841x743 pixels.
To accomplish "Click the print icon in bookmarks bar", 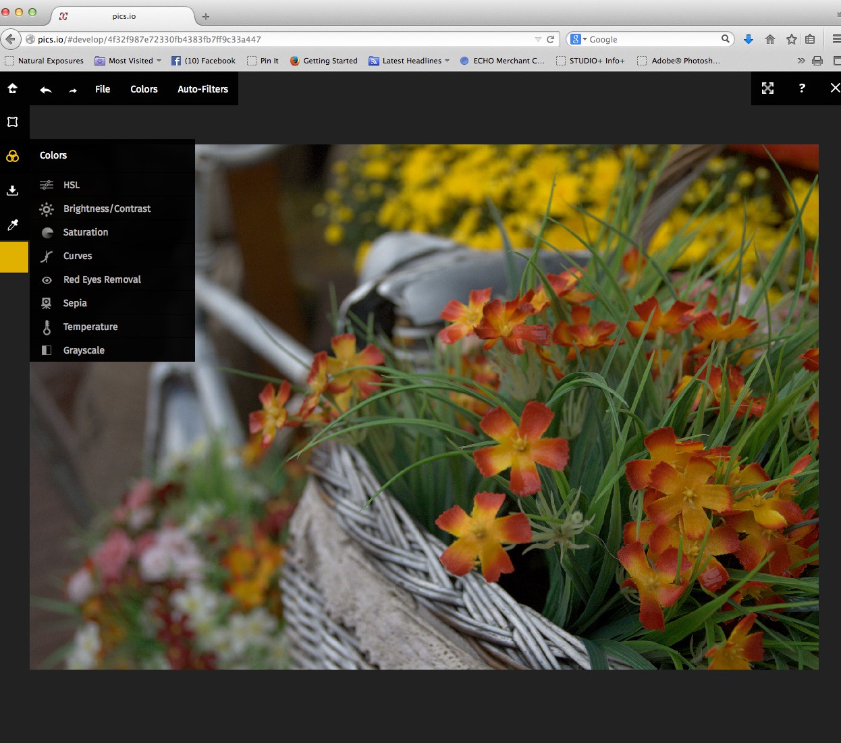I will 817,61.
